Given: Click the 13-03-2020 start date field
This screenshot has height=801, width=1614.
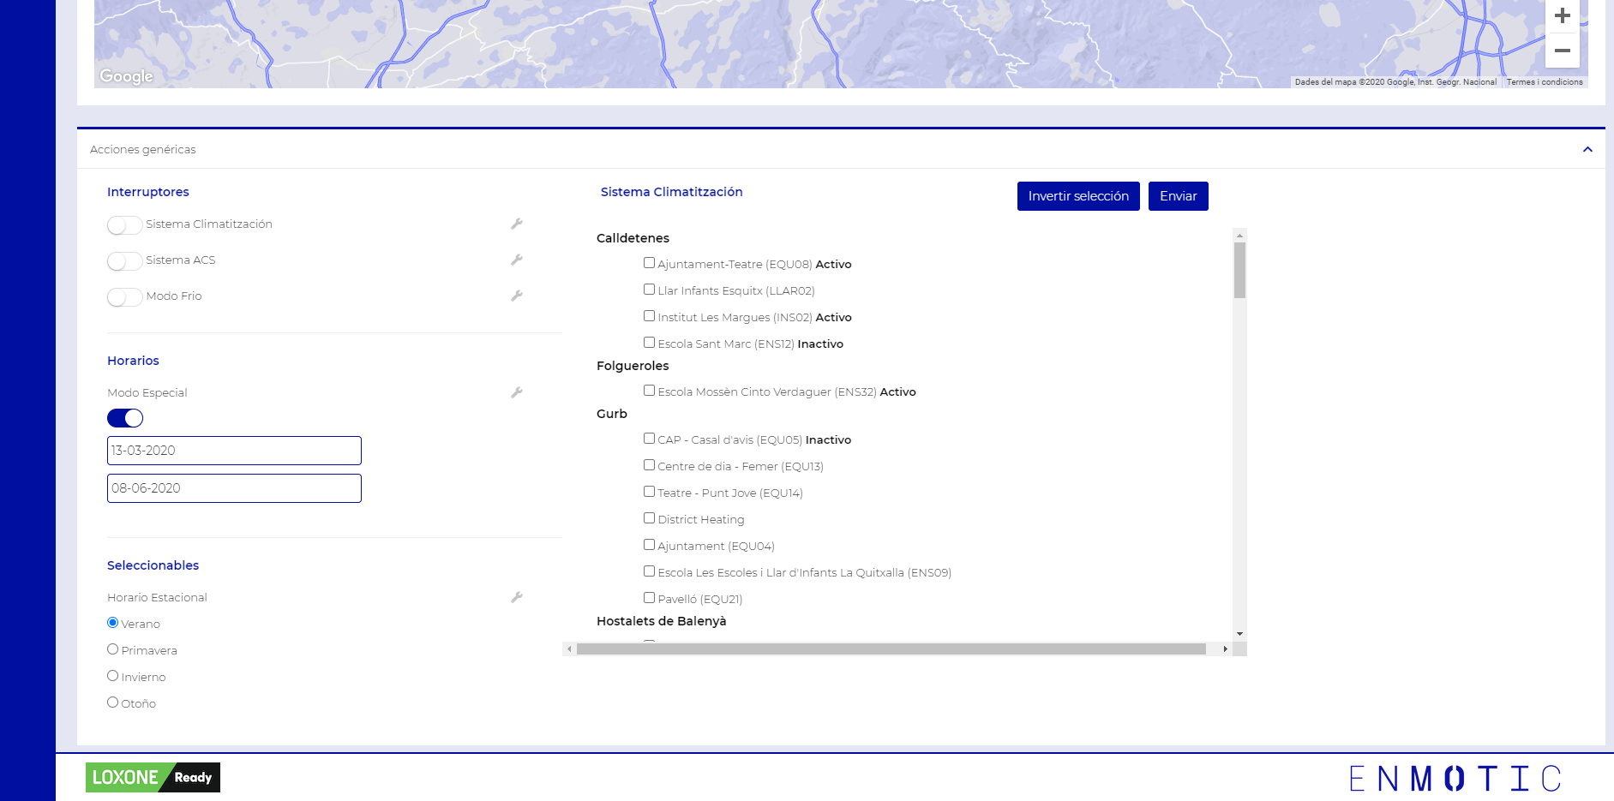Looking at the screenshot, I should (234, 451).
